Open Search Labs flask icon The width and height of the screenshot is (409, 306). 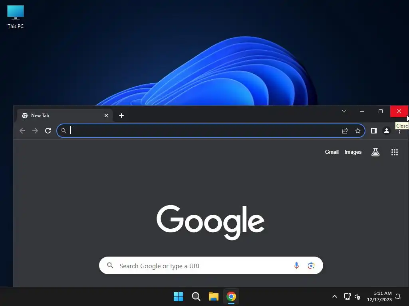(375, 152)
